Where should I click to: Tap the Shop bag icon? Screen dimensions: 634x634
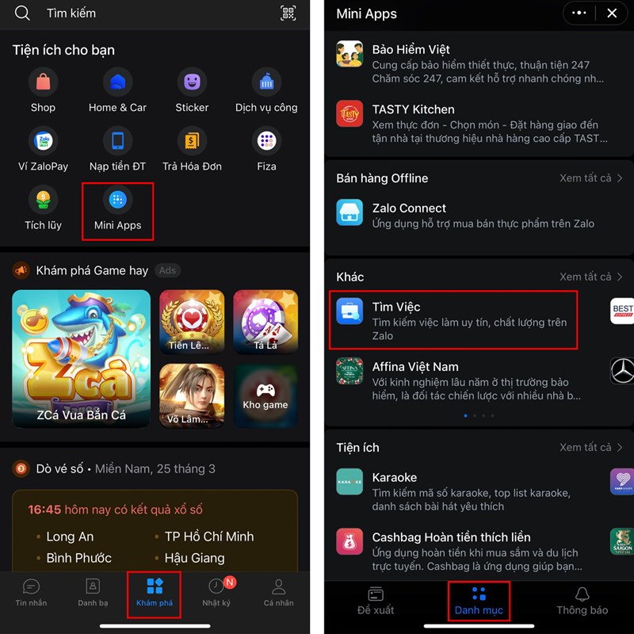(x=43, y=82)
